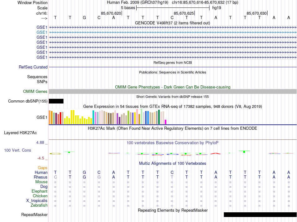This screenshot has width=297, height=222.
Task: Click the RepeatMasker track label
Action: [x=34, y=214]
